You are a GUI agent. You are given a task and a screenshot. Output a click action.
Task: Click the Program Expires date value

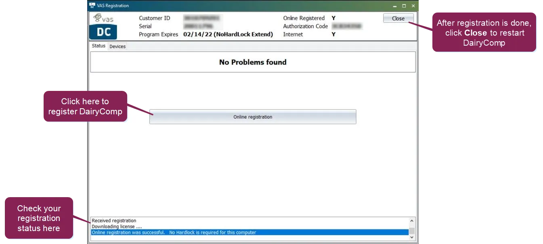228,34
